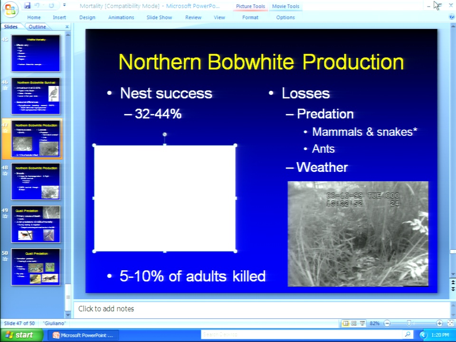Image resolution: width=456 pixels, height=342 pixels.
Task: Click thumbnail pane scroll up arrow
Action: coord(68,35)
